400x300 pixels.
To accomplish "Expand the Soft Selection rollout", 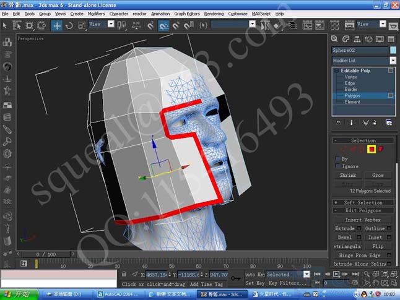I will (363, 203).
